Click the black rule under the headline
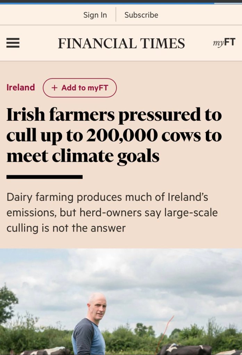The height and width of the screenshot is (355, 242). tap(44, 177)
